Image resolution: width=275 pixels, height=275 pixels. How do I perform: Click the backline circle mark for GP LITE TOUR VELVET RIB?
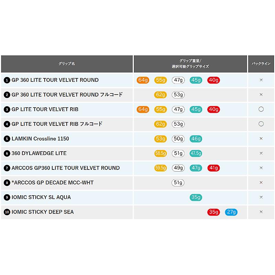coord(261,109)
